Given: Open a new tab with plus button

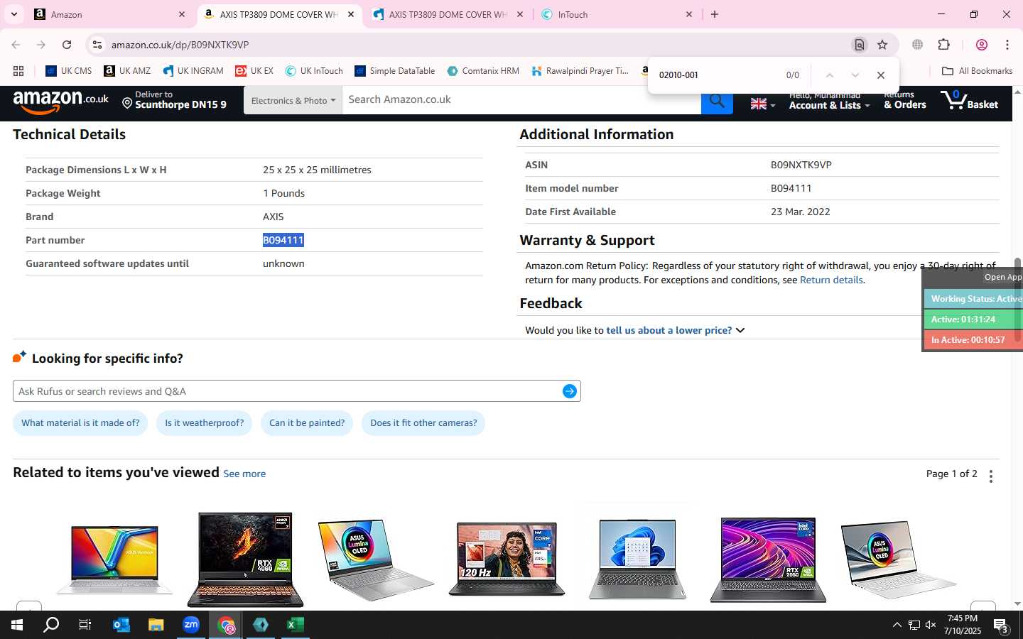Looking at the screenshot, I should pyautogui.click(x=715, y=14).
